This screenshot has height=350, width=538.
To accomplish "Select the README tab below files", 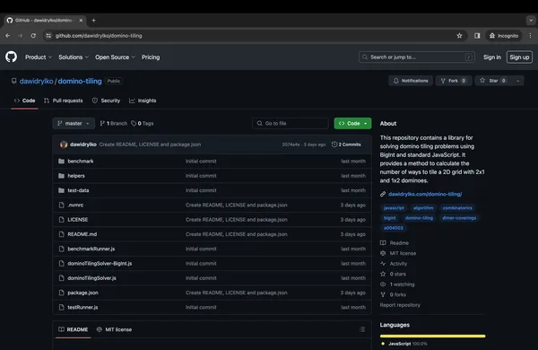I will 74,329.
